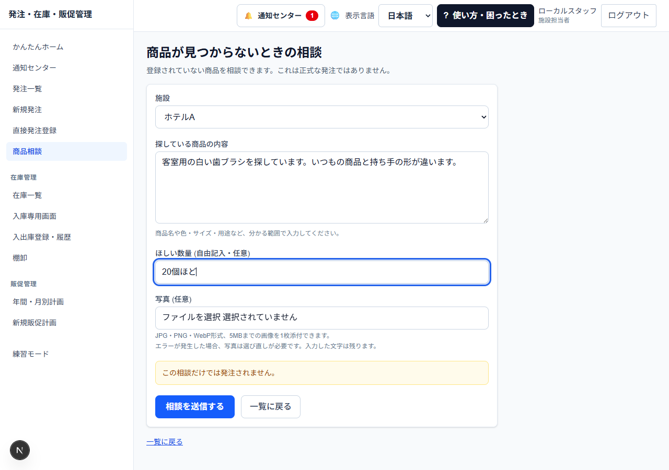Viewport: 669px width, 470px height.
Task: Click the ほしい数量 input field
Action: click(322, 272)
